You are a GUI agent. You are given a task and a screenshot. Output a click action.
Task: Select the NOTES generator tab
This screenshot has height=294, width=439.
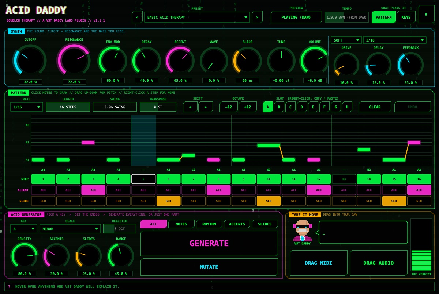point(181,224)
